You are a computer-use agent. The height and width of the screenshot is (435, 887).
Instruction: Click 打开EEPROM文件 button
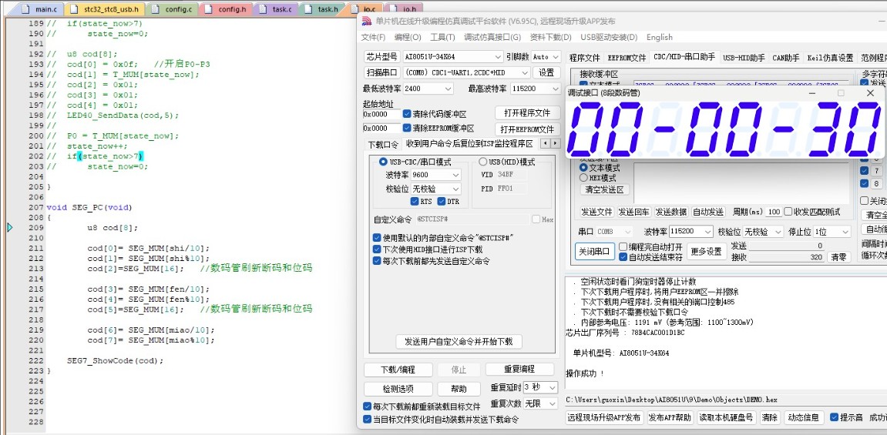527,129
